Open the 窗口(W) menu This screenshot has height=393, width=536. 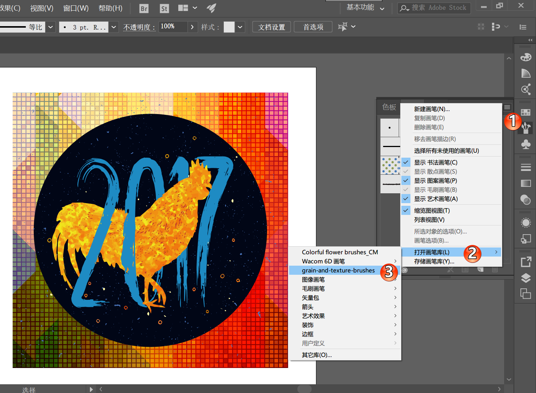(76, 8)
